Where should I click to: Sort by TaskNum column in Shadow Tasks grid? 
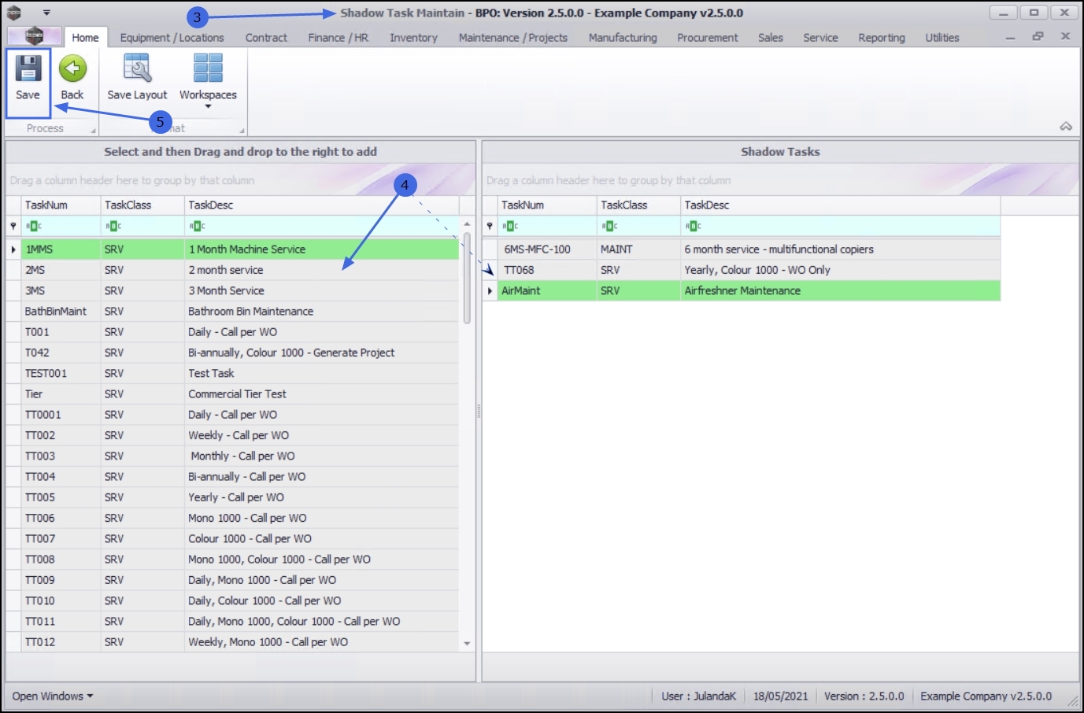coord(548,205)
